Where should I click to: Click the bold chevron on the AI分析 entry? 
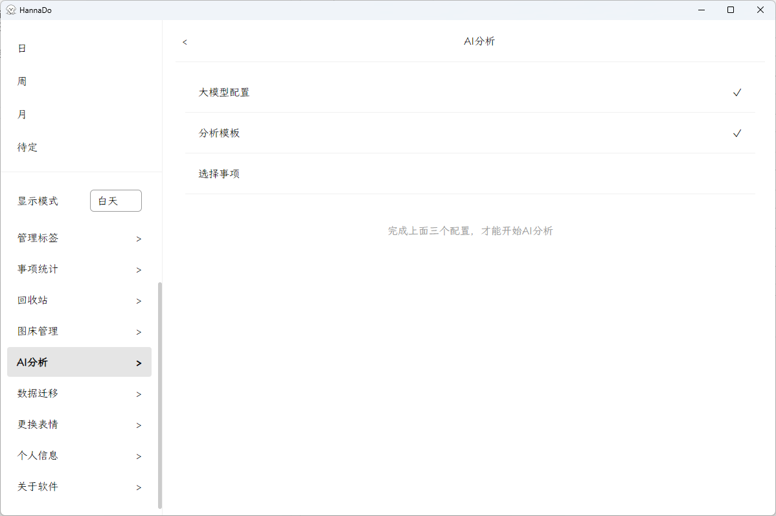pos(138,363)
